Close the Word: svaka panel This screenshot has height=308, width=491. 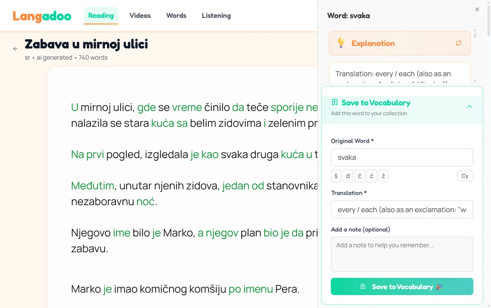477,9
